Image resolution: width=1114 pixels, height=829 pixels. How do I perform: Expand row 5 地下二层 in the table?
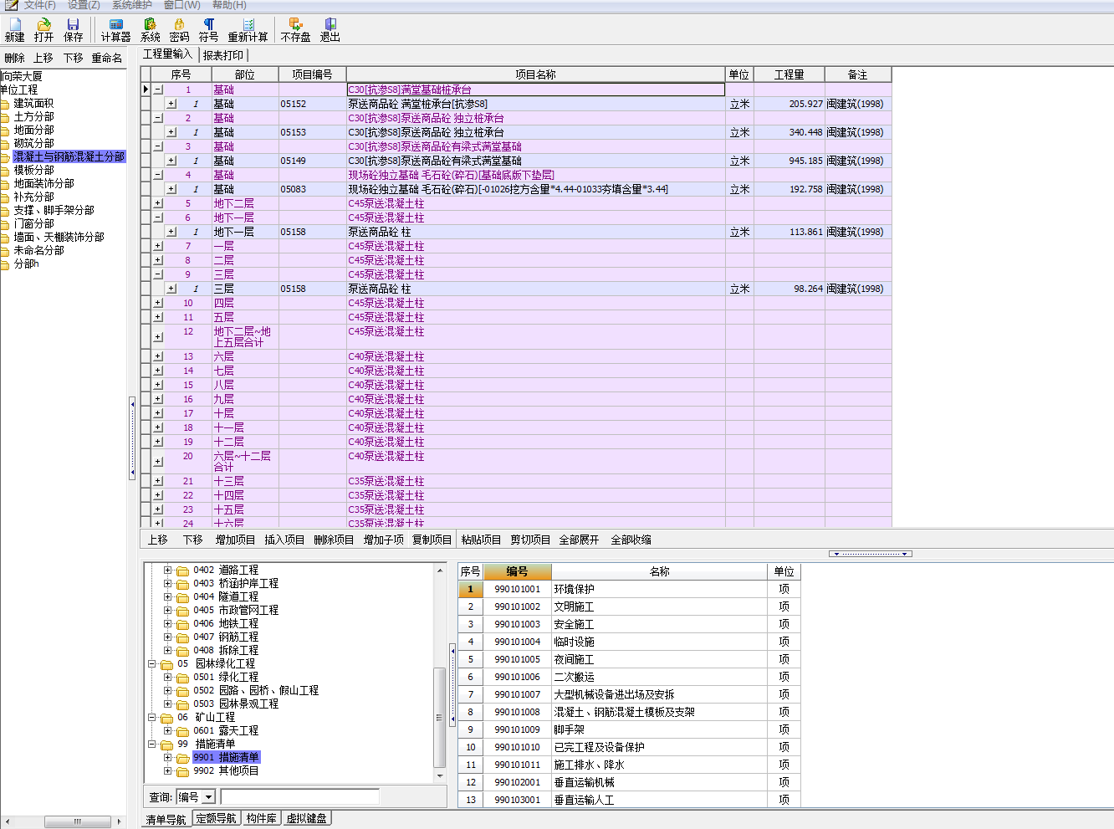coord(157,203)
